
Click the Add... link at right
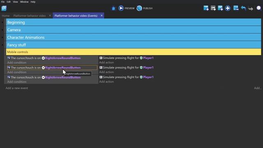pos(258,88)
